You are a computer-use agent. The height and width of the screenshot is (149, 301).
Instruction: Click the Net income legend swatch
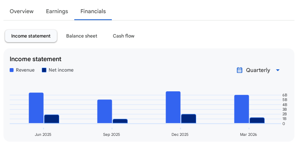[44, 70]
